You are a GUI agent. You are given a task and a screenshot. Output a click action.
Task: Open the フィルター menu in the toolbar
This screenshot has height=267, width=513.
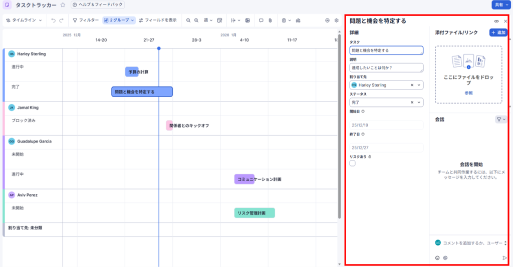coord(86,20)
